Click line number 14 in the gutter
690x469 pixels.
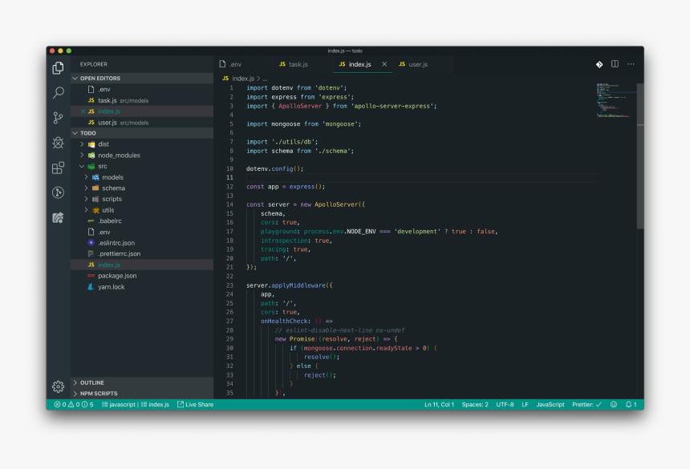[x=229, y=204]
